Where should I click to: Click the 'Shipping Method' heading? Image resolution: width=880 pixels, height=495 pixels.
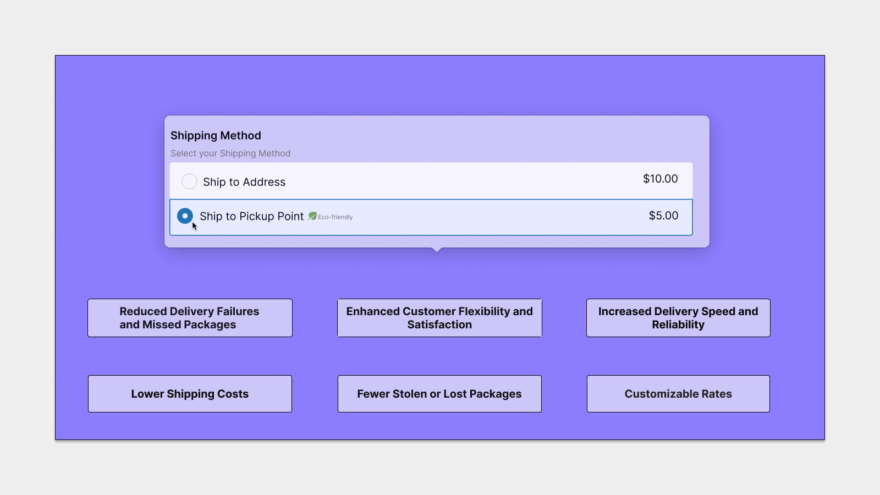[216, 136]
